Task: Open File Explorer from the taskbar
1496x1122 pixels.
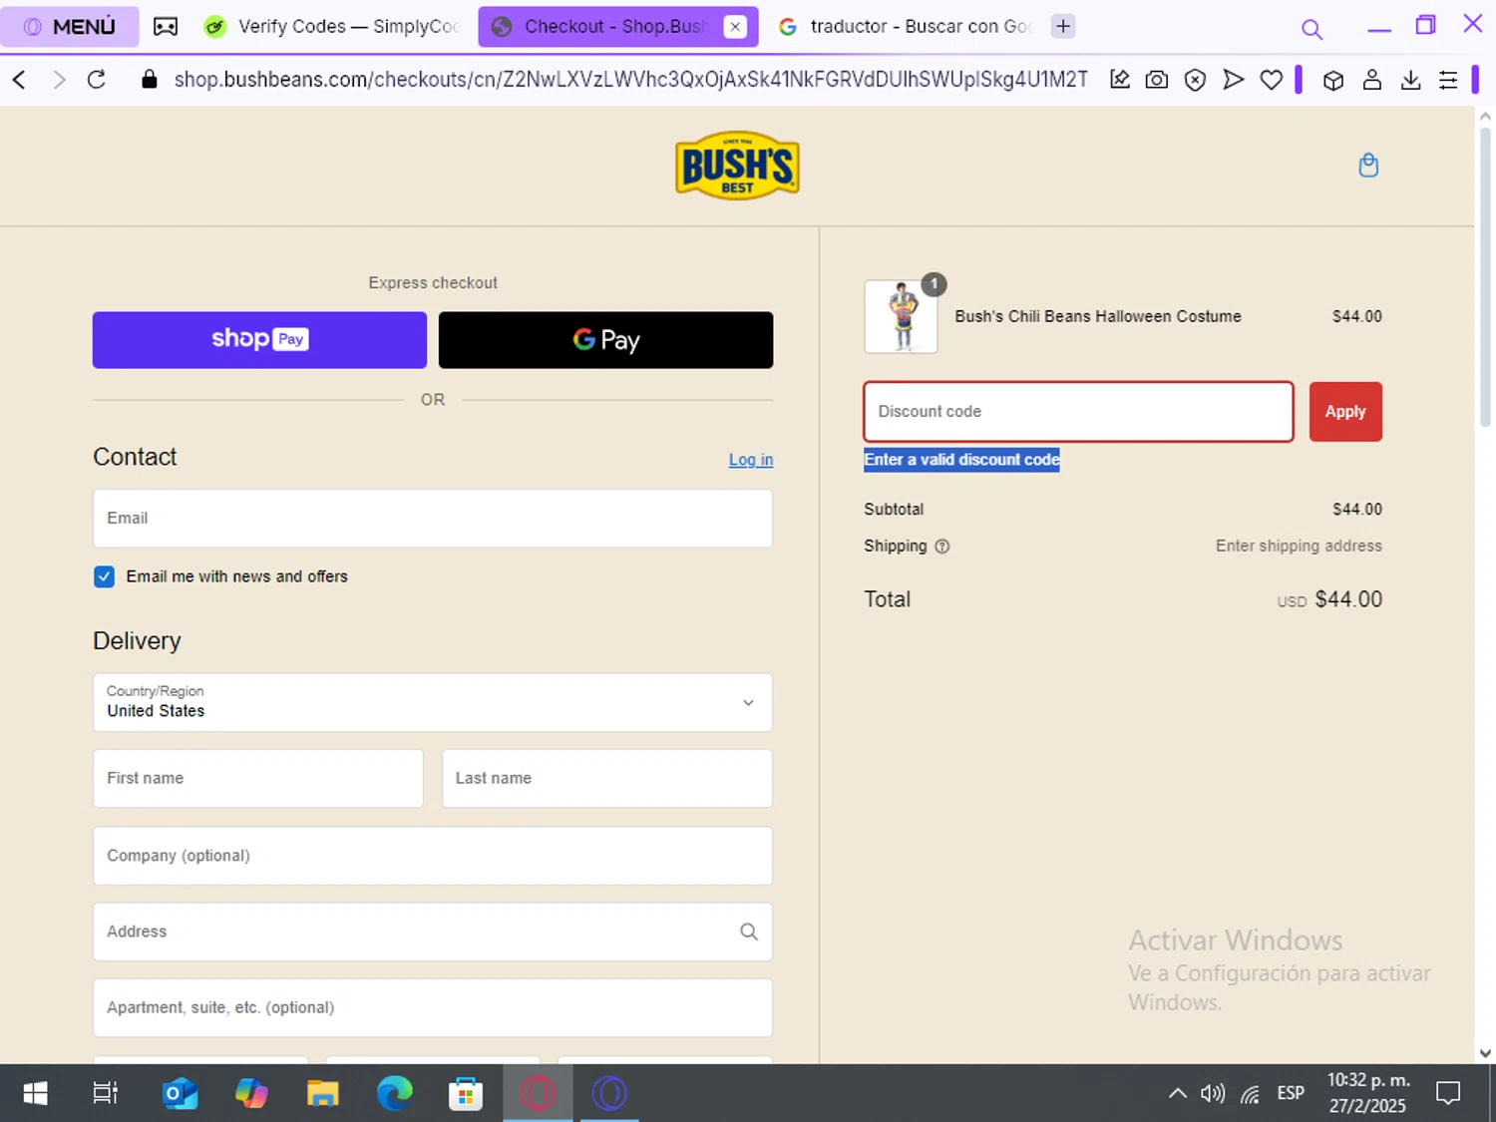Action: (322, 1093)
